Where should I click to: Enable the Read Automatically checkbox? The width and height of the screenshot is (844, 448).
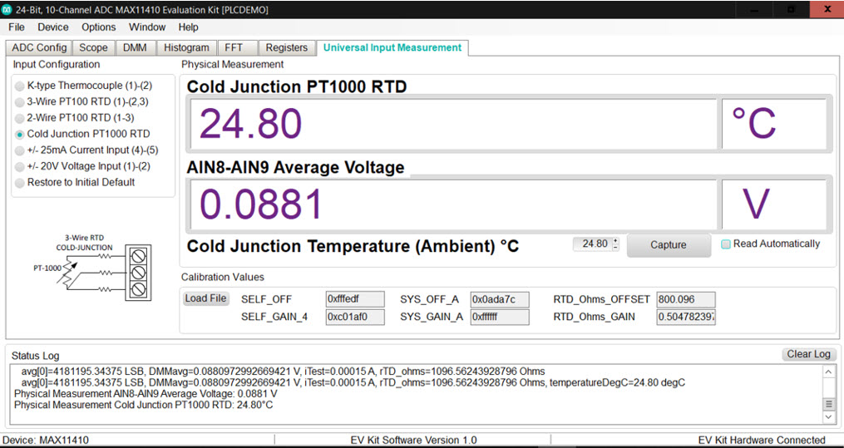[x=726, y=244]
